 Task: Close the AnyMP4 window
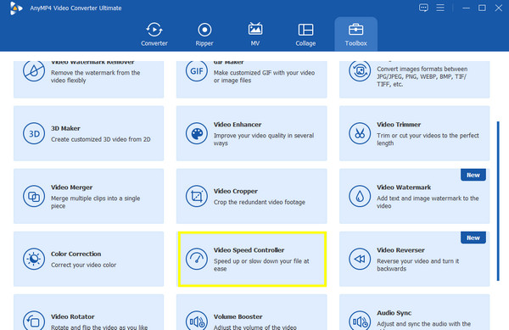click(499, 8)
